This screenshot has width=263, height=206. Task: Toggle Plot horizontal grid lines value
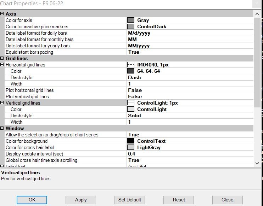(x=135, y=90)
